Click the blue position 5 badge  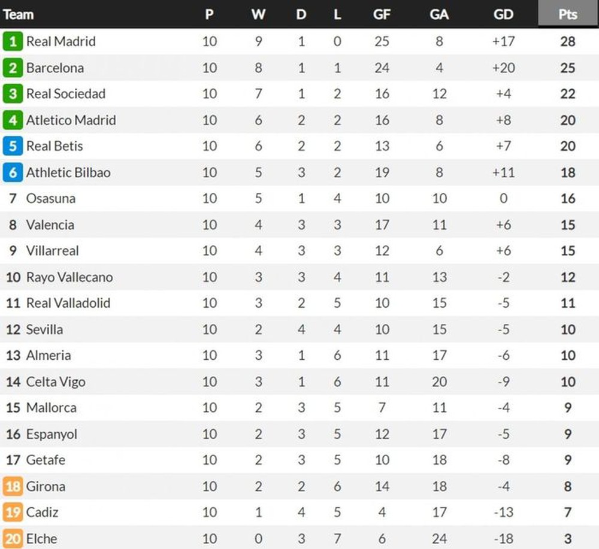(x=13, y=146)
